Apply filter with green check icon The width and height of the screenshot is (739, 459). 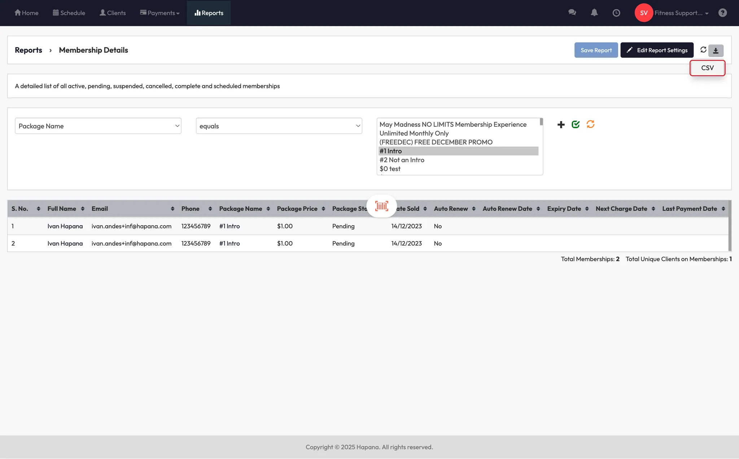point(576,124)
